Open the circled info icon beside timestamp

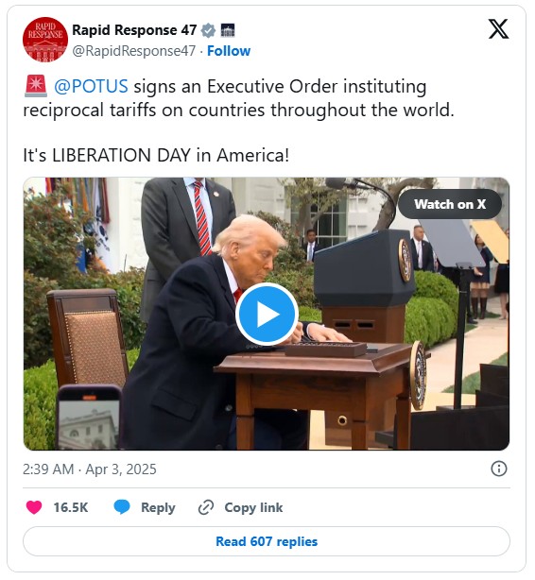click(x=499, y=469)
